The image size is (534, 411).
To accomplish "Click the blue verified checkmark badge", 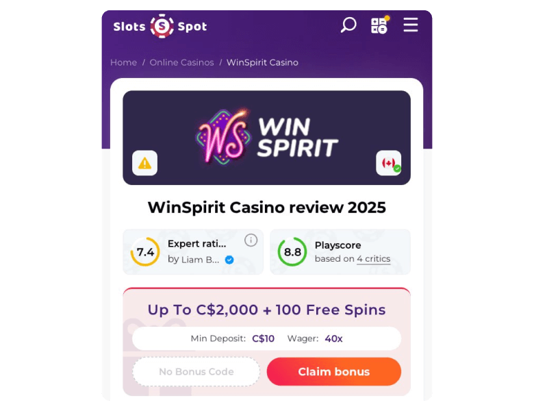I will pos(229,260).
